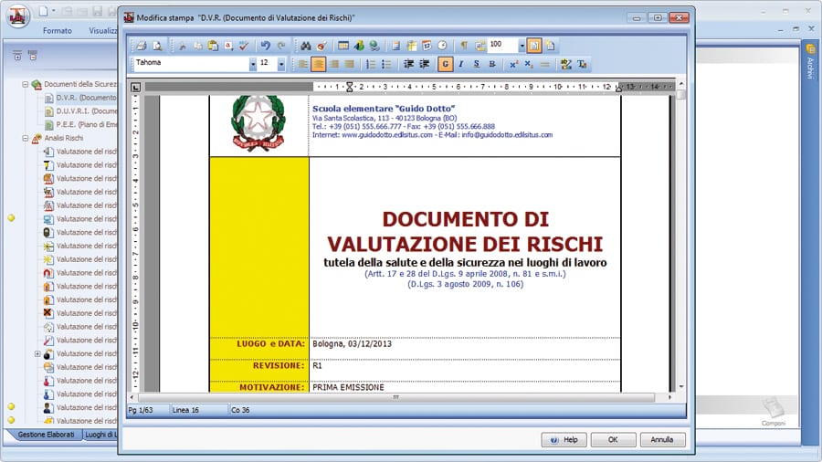Open the zoom 100 dropdown arrow
Viewport: 822px width, 462px height.
(522, 46)
